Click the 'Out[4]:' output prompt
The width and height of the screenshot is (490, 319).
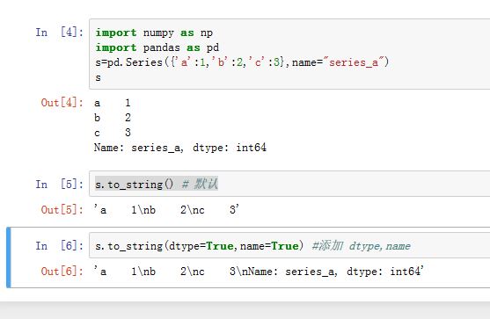point(62,103)
